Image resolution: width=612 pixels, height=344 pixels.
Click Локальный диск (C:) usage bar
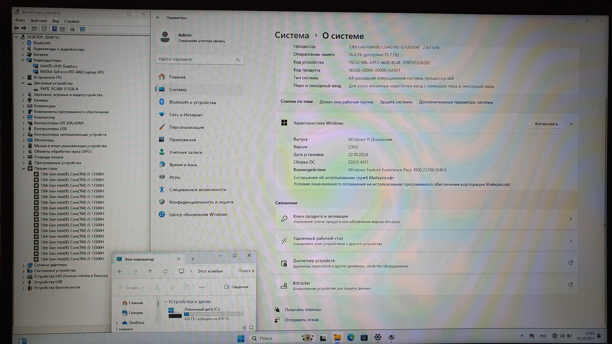pos(213,314)
